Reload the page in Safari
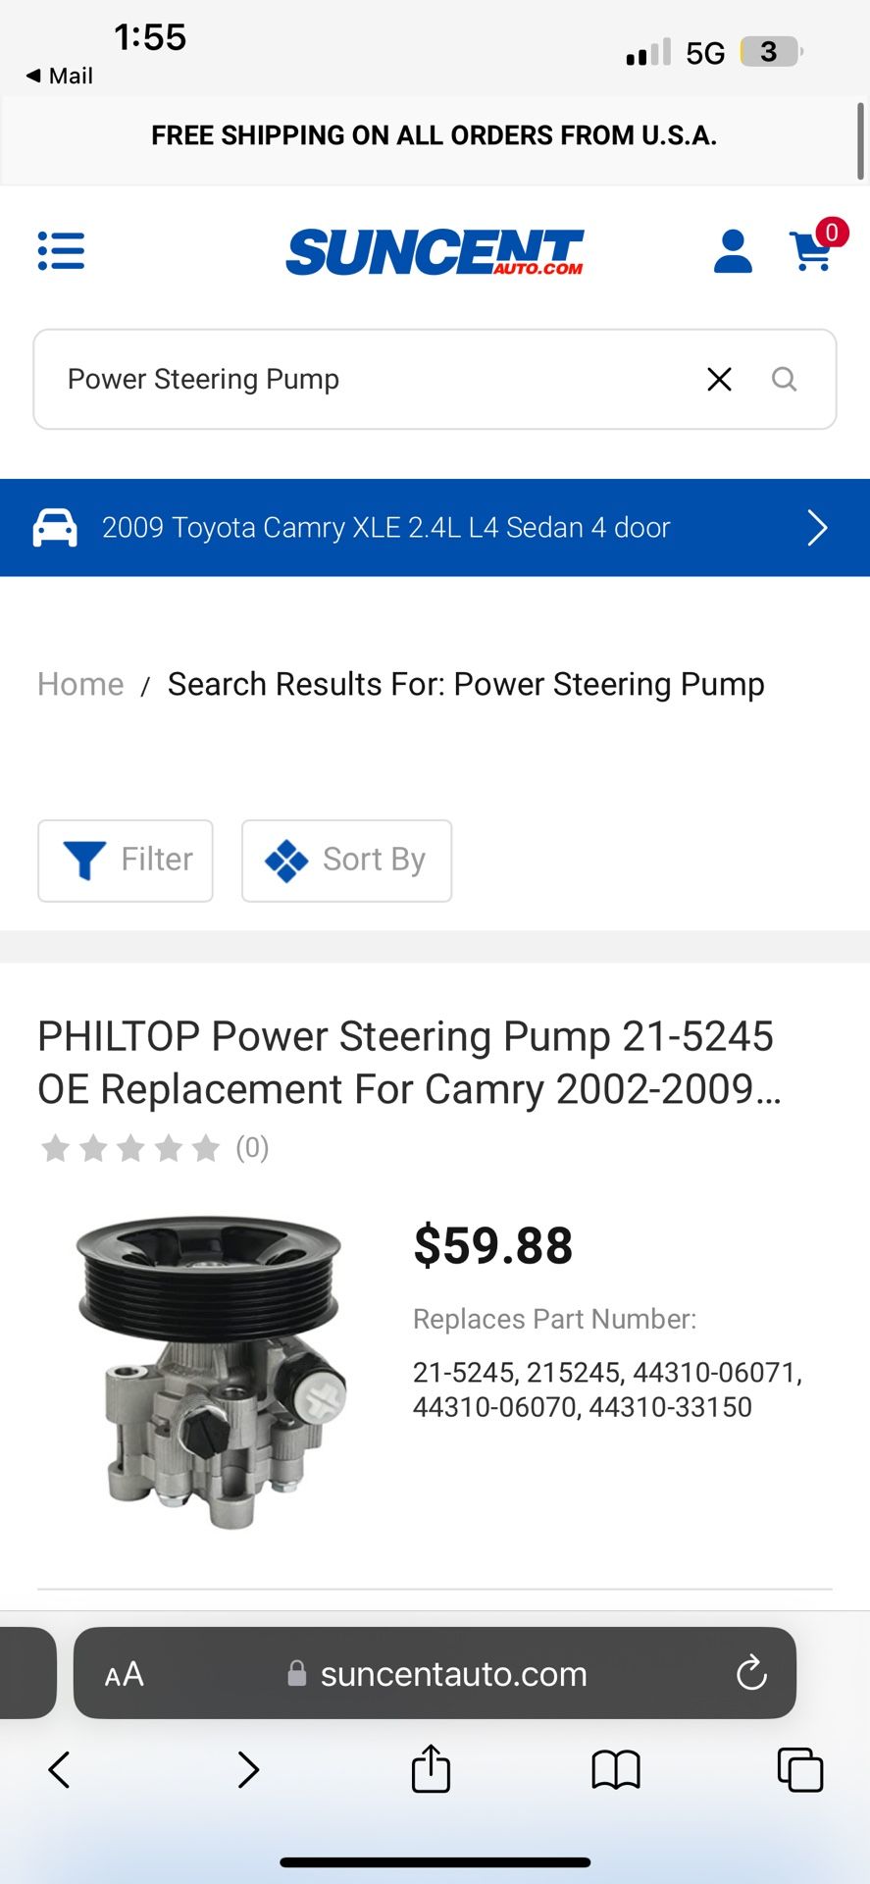This screenshot has width=870, height=1884. tap(751, 1673)
